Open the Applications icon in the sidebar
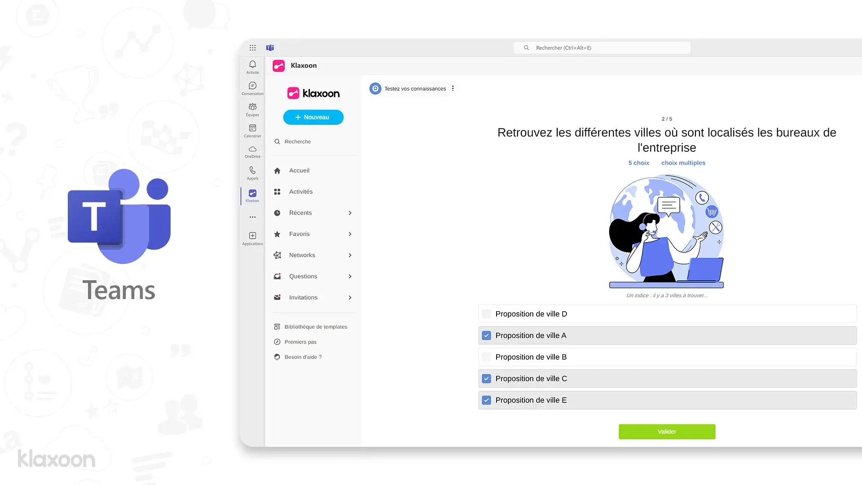The image size is (862, 485). [x=252, y=238]
